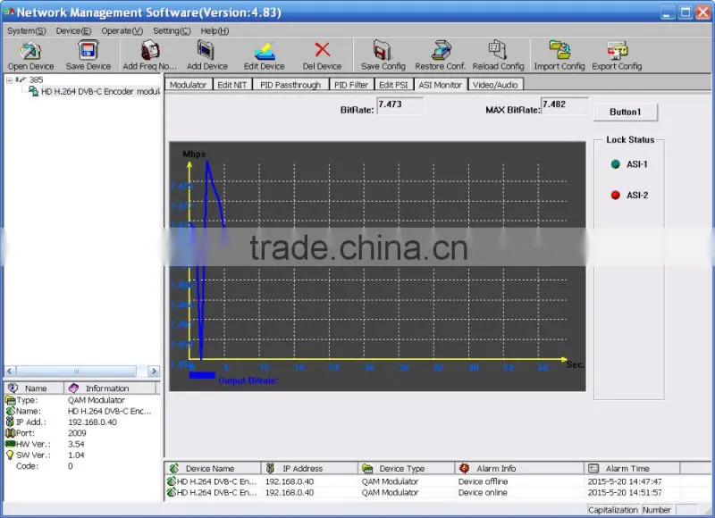Click the Information column header
The image size is (715, 518).
110,388
